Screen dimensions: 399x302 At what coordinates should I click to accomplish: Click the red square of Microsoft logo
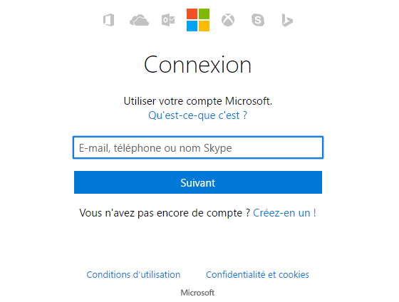click(192, 14)
